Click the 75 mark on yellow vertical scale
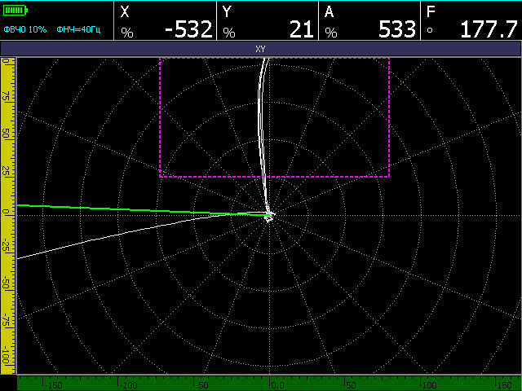The height and width of the screenshot is (391, 522). pyautogui.click(x=7, y=94)
